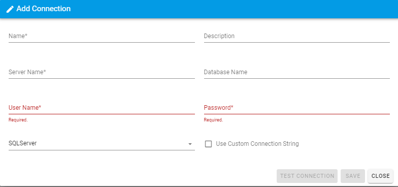This screenshot has width=398, height=187.
Task: Focus the Name* input field
Action: 102,37
